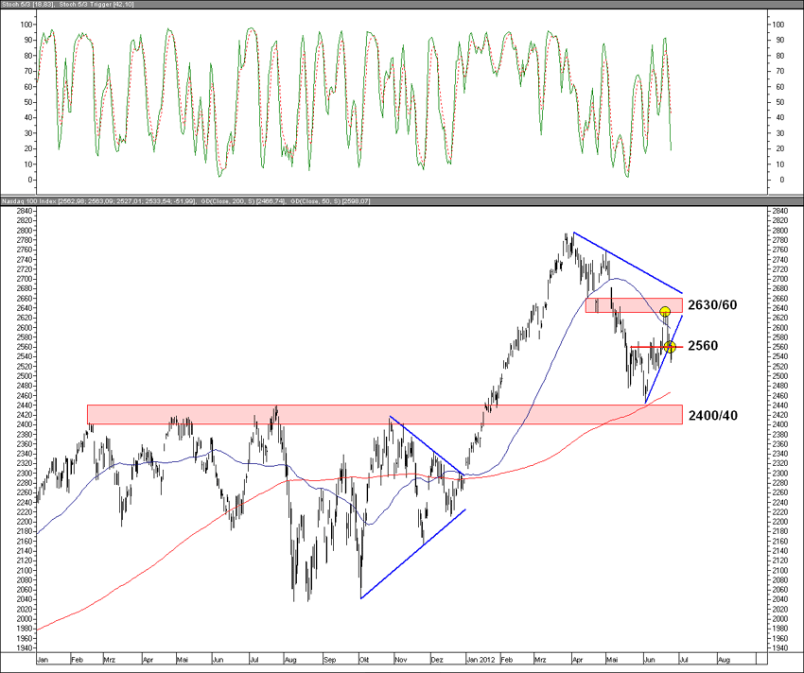Select the yellow marker inside the 2630/60 zone
This screenshot has width=804, height=673.
665,312
